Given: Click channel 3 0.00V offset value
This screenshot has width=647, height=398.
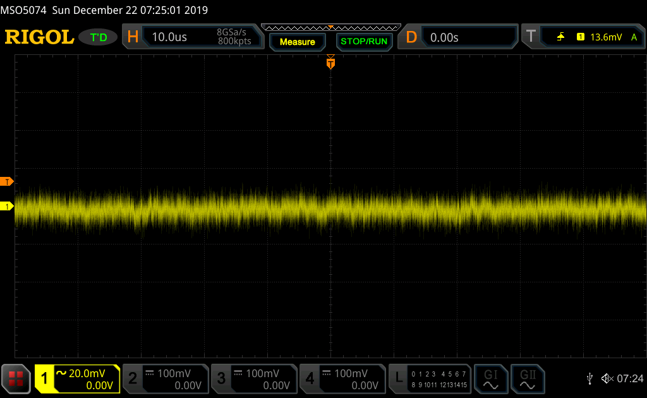Looking at the screenshot, I should [x=277, y=385].
